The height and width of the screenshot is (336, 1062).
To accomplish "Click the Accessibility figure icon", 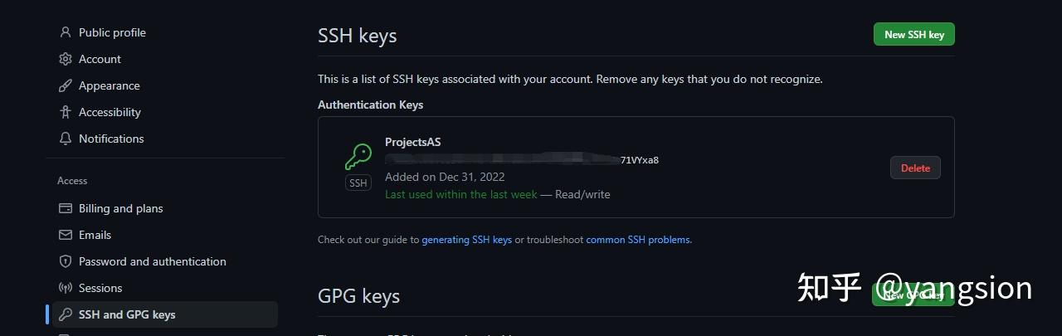I will pyautogui.click(x=65, y=112).
